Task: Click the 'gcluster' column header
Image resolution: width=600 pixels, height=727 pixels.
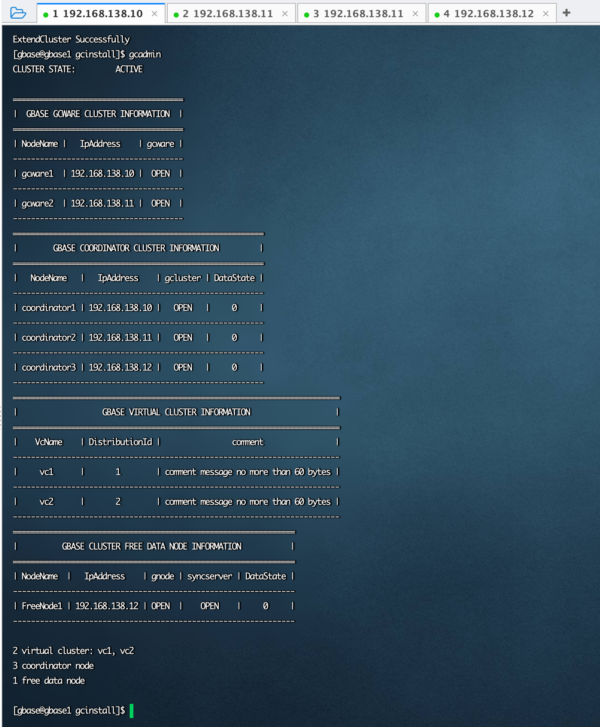Action: click(183, 278)
